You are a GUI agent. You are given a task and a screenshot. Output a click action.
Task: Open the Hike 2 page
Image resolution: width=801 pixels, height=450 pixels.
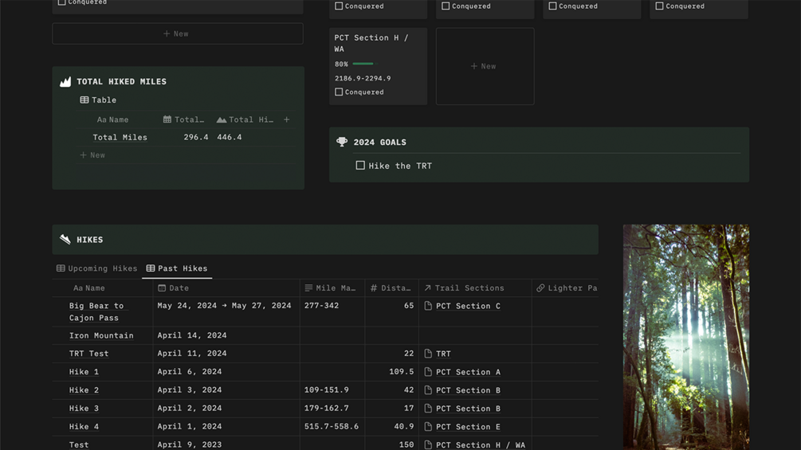(84, 389)
